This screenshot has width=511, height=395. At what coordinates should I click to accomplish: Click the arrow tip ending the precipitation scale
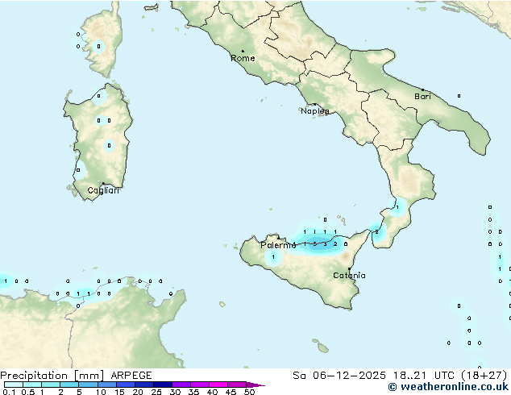262,385
